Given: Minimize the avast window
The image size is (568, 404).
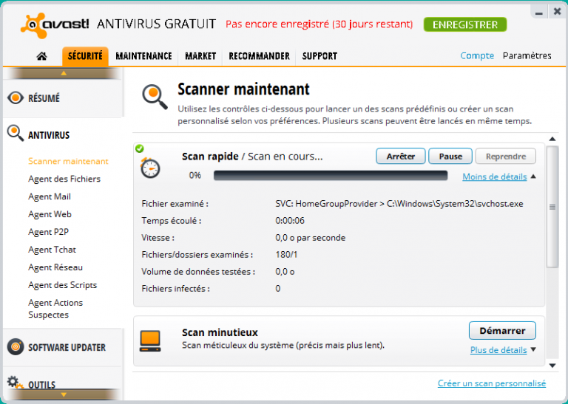Looking at the screenshot, I should pyautogui.click(x=539, y=12).
